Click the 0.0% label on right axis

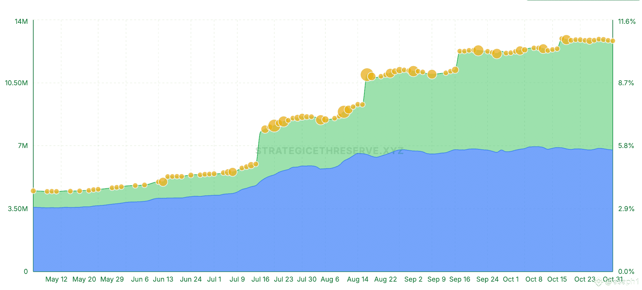pos(626,272)
